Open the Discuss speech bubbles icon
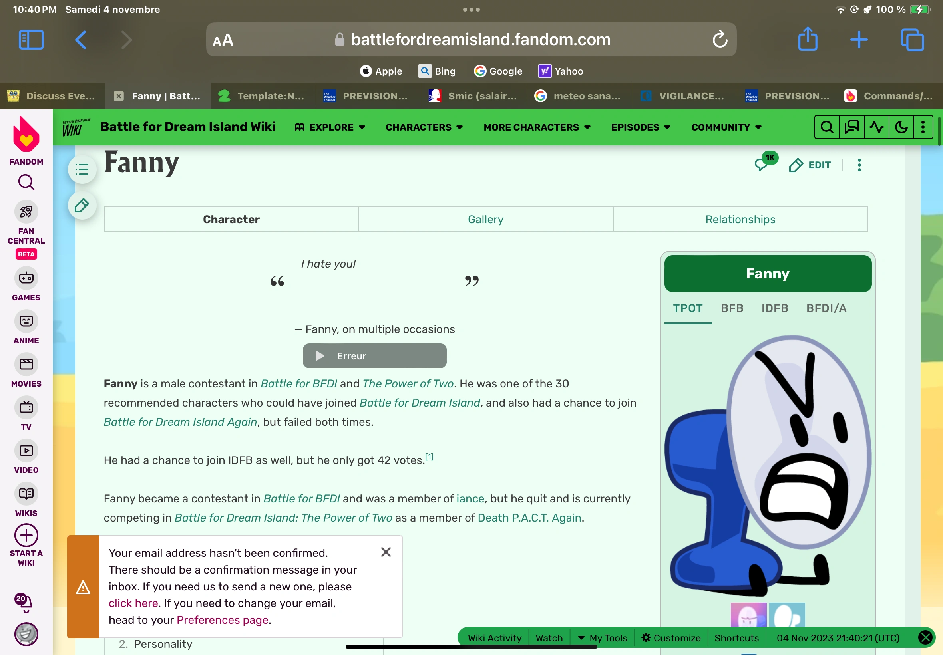Screen dimensions: 943x655 (851, 127)
